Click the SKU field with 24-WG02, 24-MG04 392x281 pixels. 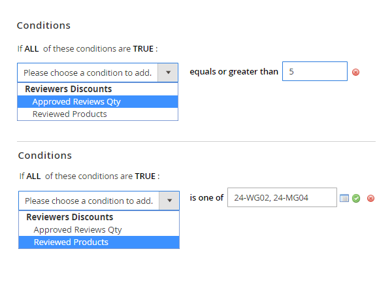[x=282, y=197]
